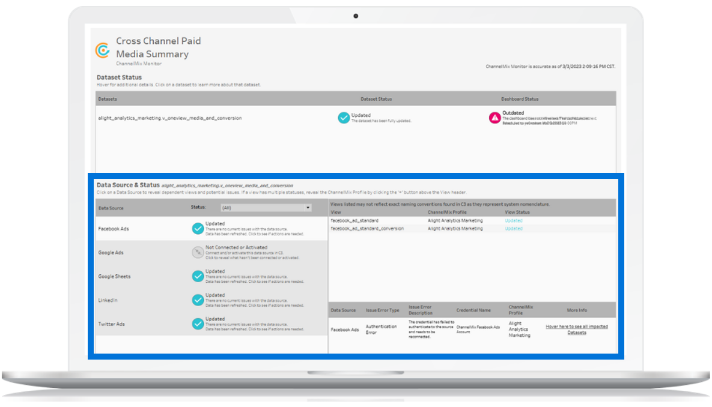
Task: Click the 'Authentication Error' issue type cell
Action: tap(382, 330)
